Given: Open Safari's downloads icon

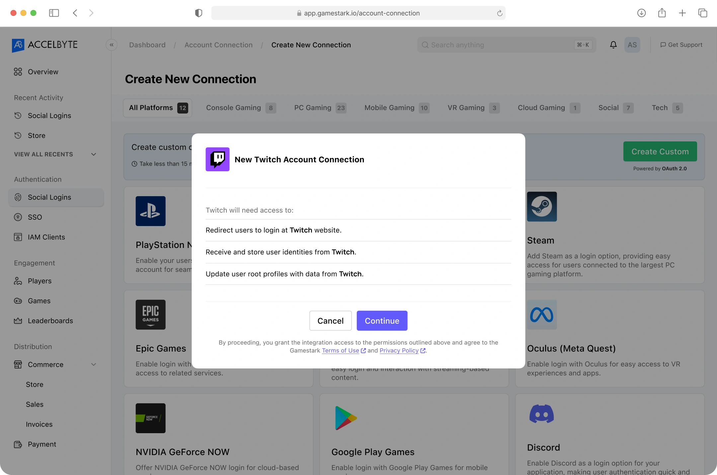Looking at the screenshot, I should point(641,13).
